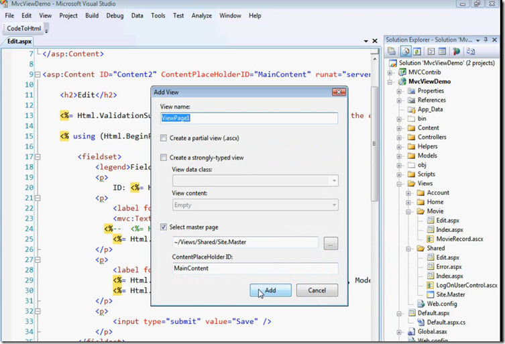
Task: Click the App_Data folder icon
Action: click(411, 109)
